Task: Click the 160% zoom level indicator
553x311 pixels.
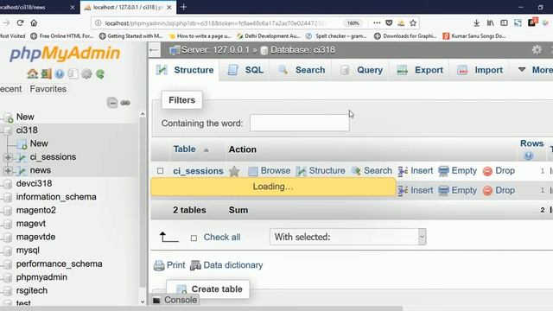Action: point(353,23)
